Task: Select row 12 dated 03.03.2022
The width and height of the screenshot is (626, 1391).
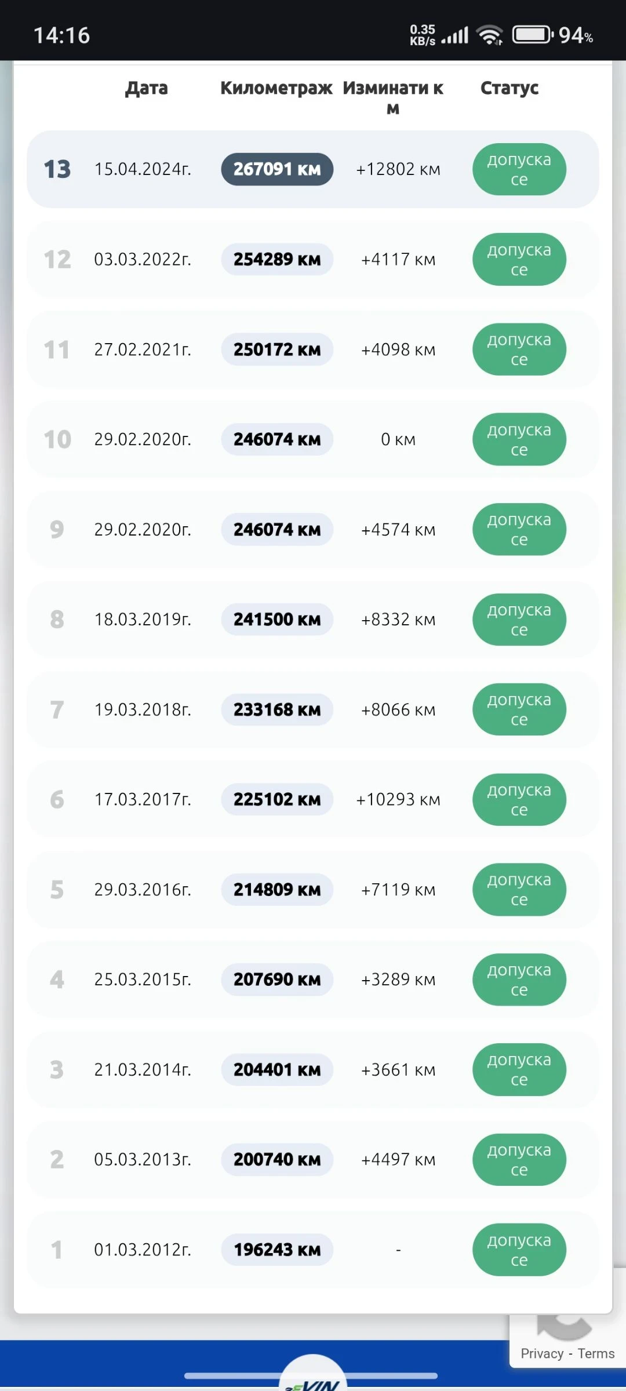Action: (313, 259)
